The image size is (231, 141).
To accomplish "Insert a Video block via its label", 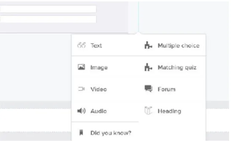I will [98, 89].
